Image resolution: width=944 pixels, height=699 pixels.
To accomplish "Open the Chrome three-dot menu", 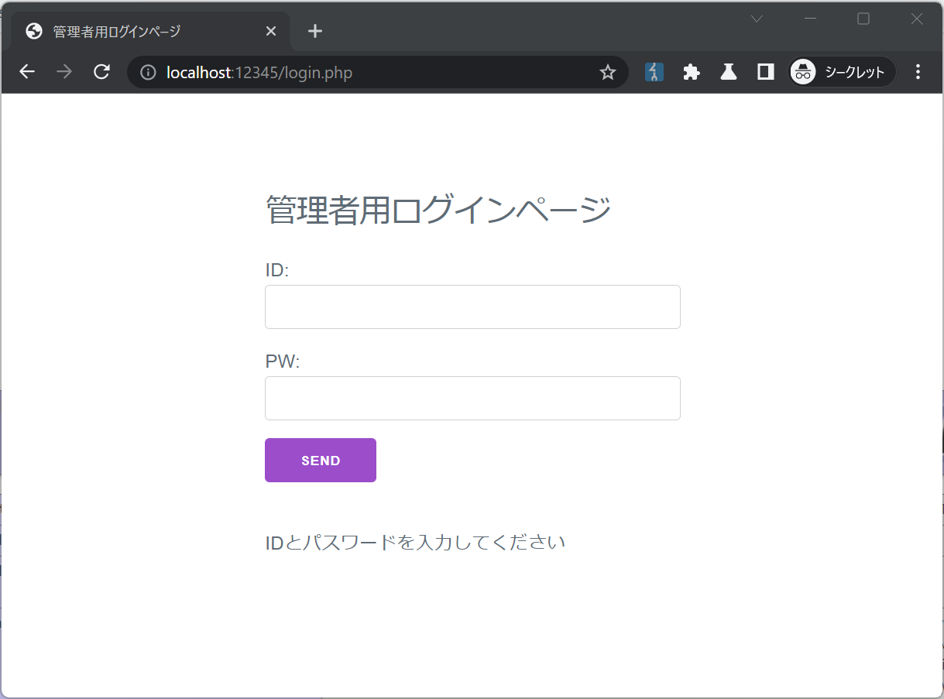I will (x=918, y=72).
